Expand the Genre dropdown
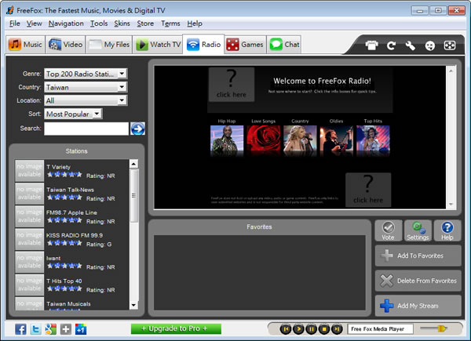Viewport: 471px width, 341px height. (x=86, y=74)
